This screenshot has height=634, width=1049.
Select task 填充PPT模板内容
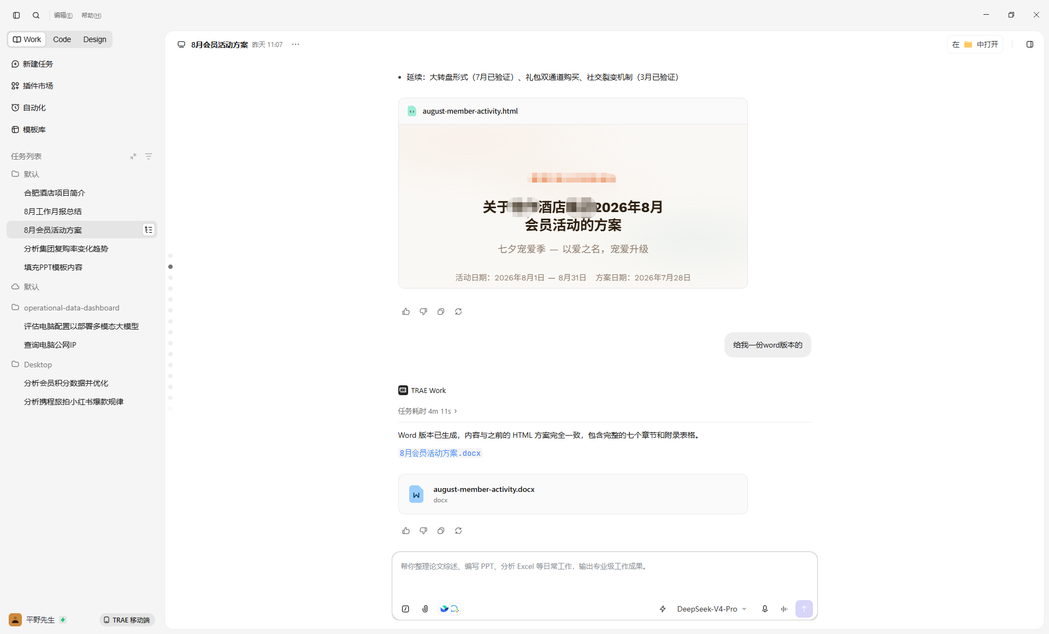(82, 267)
